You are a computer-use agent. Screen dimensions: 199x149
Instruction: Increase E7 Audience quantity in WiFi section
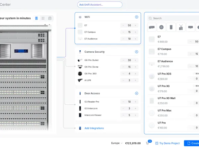click(x=135, y=39)
